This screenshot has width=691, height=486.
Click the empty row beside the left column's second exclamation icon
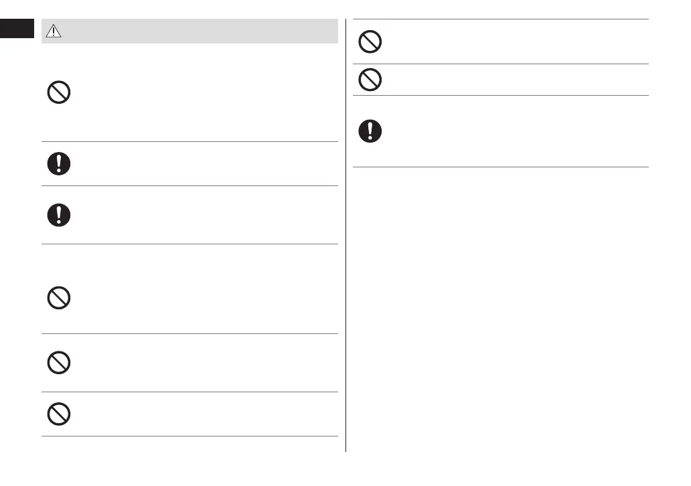click(x=201, y=215)
